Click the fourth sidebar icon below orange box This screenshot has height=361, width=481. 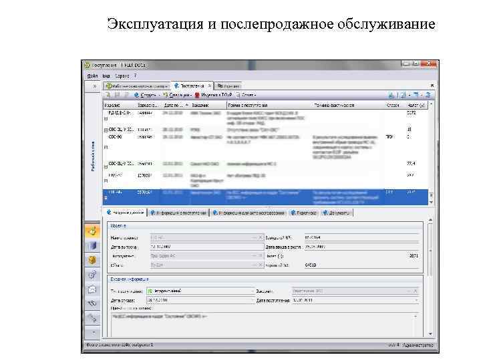[x=92, y=275]
